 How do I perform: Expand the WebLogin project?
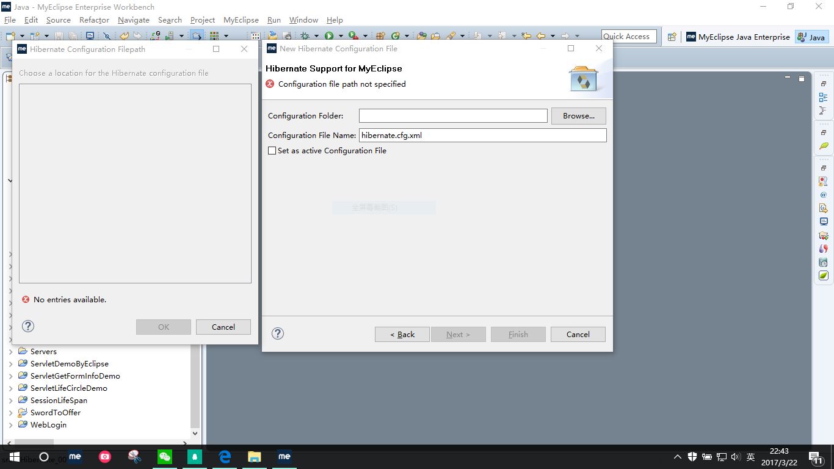point(10,425)
